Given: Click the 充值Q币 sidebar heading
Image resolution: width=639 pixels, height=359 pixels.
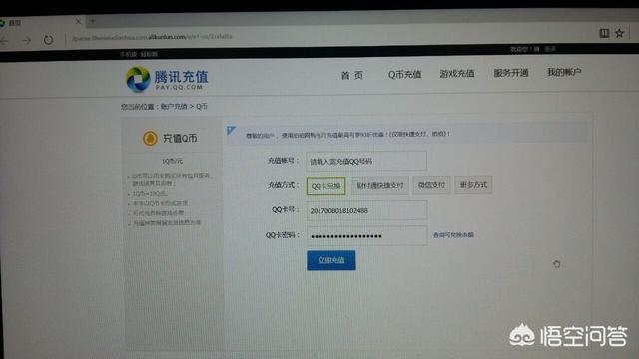Looking at the screenshot, I should 180,138.
